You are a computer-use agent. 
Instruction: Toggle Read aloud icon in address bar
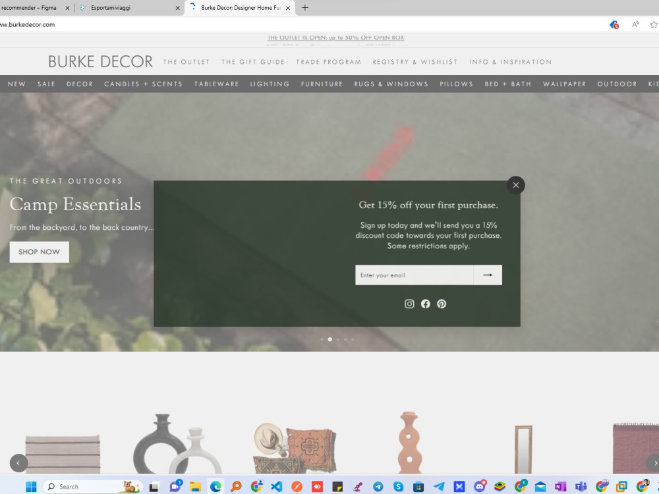(x=635, y=24)
